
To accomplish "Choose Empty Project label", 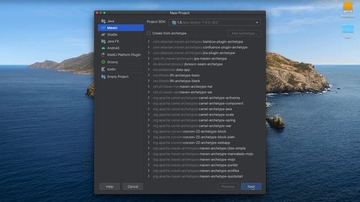I will pos(118,77).
